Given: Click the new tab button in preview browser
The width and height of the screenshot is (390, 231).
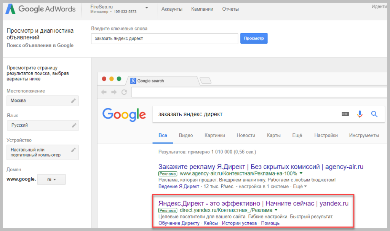Looking at the screenshot, I should point(206,80).
